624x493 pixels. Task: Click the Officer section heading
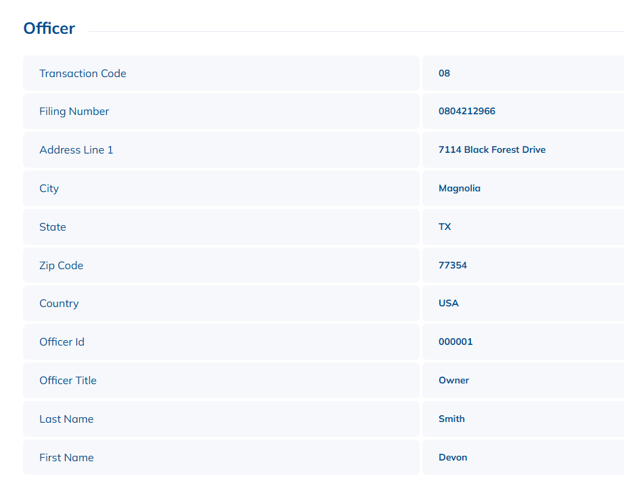coord(49,28)
